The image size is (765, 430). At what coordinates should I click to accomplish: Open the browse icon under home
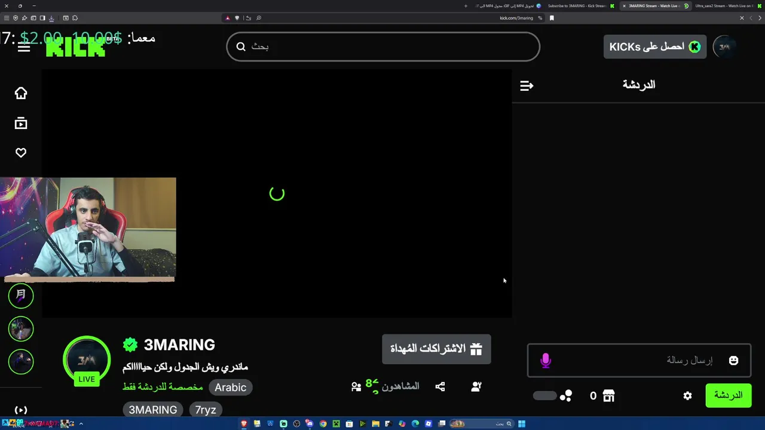[x=21, y=123]
